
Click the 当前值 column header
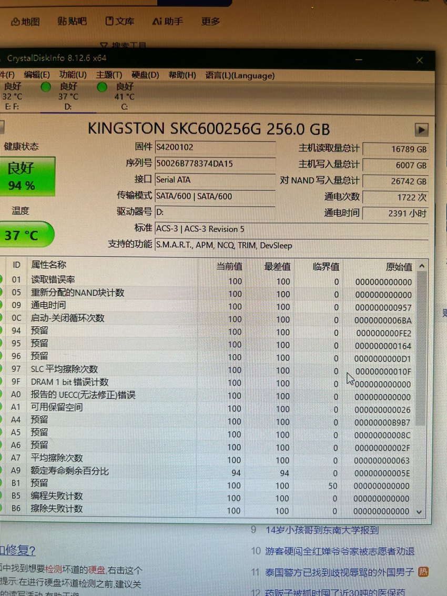(229, 267)
